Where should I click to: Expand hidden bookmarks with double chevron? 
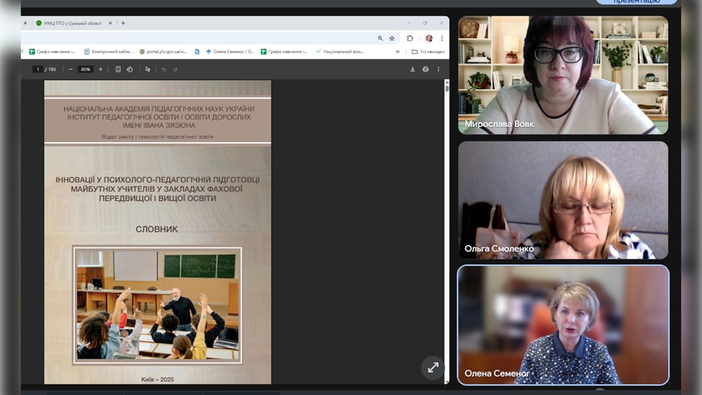397,52
